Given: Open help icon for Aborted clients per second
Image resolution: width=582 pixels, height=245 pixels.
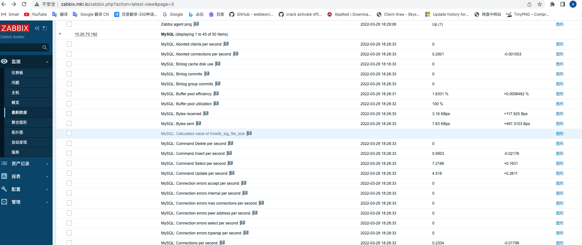Looking at the screenshot, I should [226, 44].
